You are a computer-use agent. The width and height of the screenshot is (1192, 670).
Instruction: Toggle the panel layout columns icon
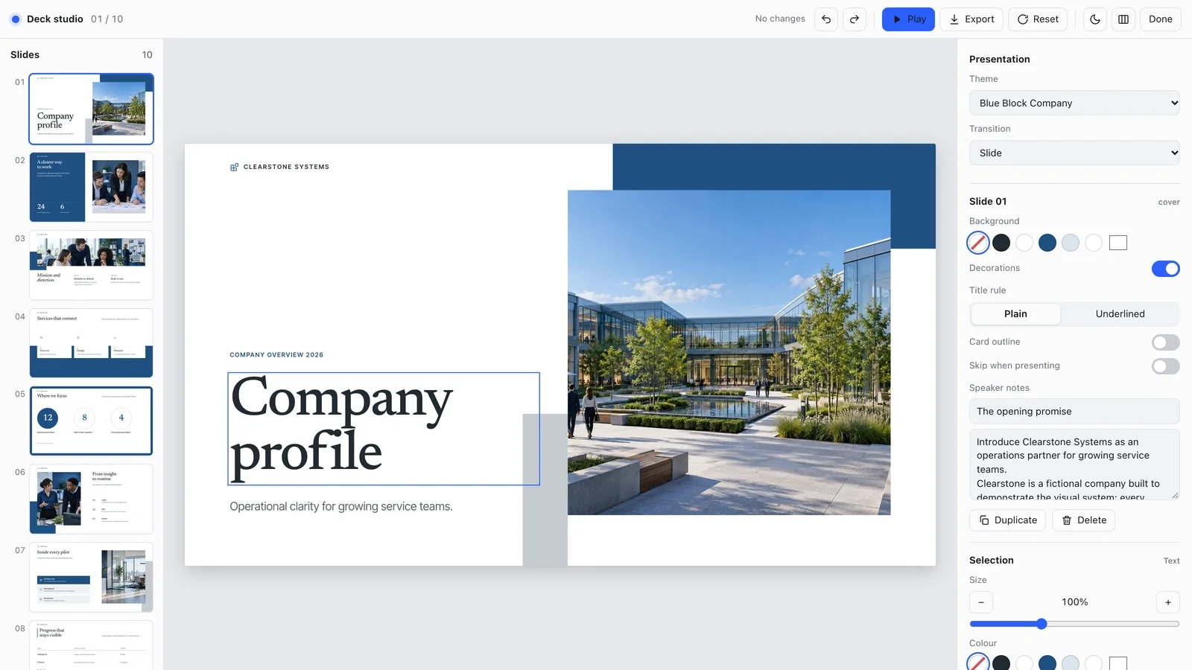1123,19
